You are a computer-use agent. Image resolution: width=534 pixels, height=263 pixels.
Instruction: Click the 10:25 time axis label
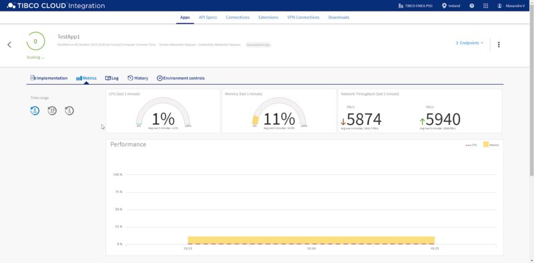[x=435, y=249]
